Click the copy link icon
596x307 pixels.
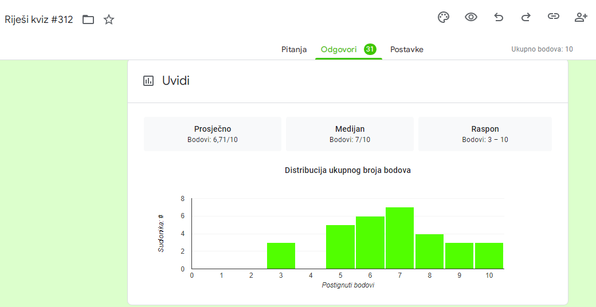pos(554,17)
